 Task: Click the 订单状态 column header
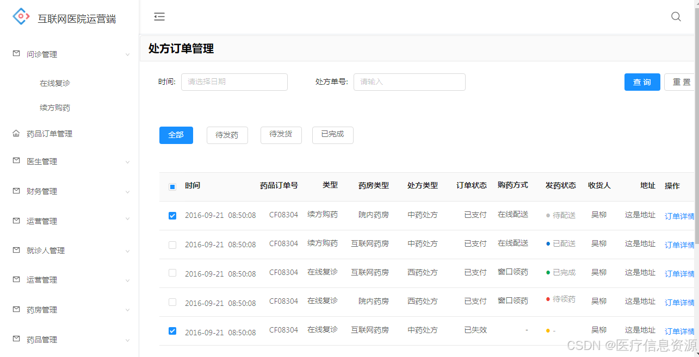pos(472,185)
